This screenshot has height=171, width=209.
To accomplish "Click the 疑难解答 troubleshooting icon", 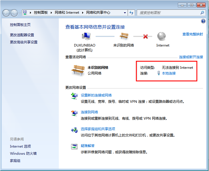I will click(x=74, y=147).
